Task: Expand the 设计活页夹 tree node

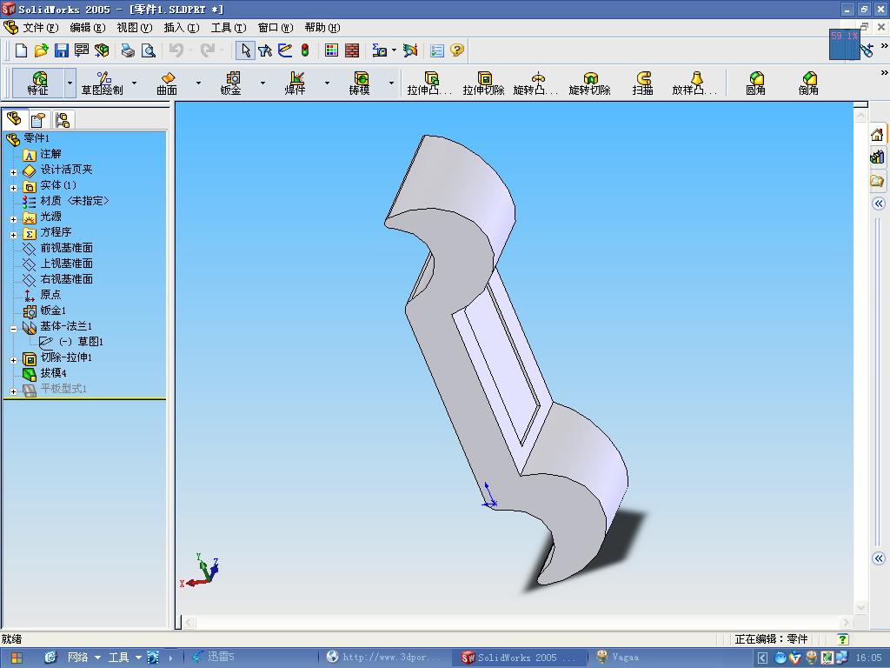Action: 13,171
